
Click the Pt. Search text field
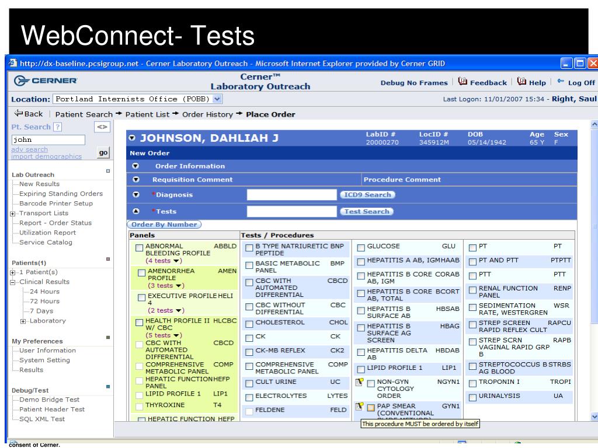pyautogui.click(x=48, y=140)
